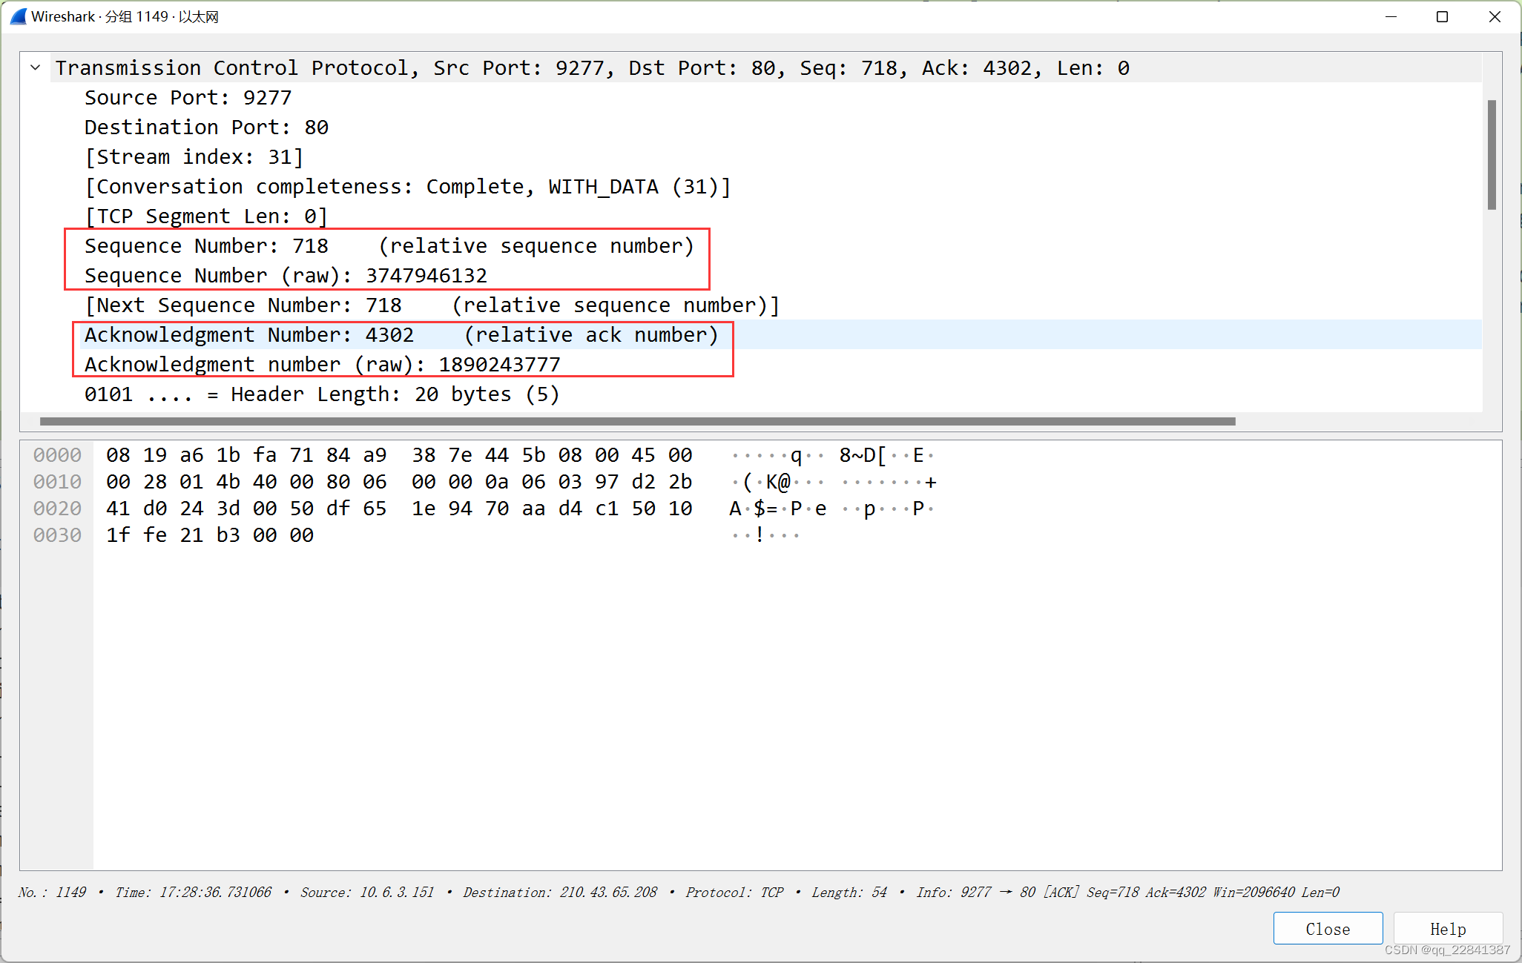Select Acknowledgment Number: 4302 row
1522x963 pixels.
coord(751,334)
